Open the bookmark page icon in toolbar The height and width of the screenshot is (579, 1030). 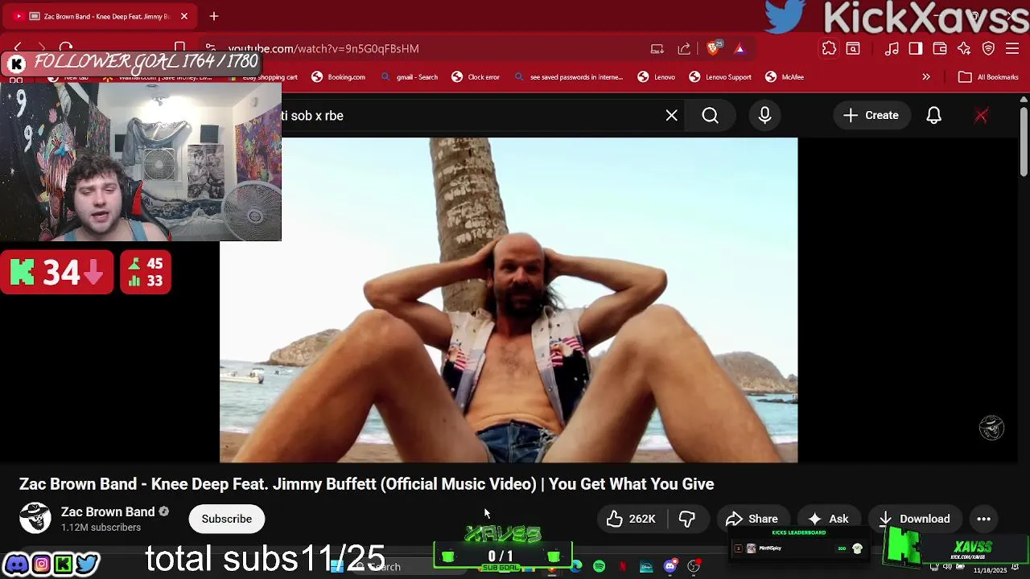point(180,48)
